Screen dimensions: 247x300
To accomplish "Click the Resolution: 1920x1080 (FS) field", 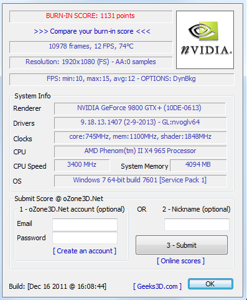I will click(91, 62).
